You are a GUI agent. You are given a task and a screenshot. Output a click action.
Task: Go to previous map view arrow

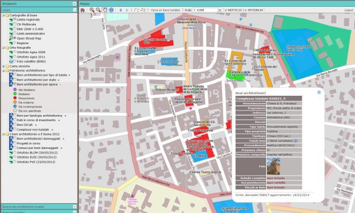tap(121, 10)
